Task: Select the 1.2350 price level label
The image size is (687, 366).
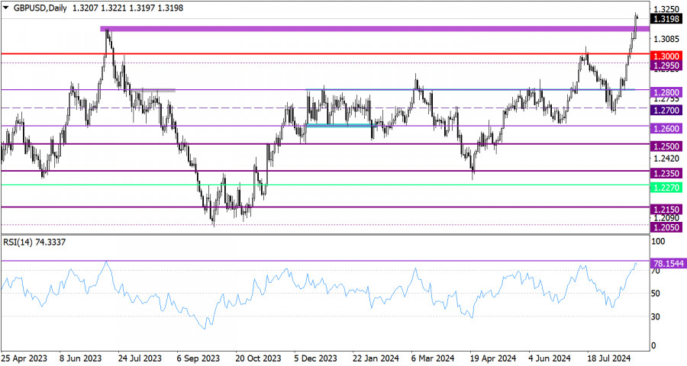Action: point(666,174)
